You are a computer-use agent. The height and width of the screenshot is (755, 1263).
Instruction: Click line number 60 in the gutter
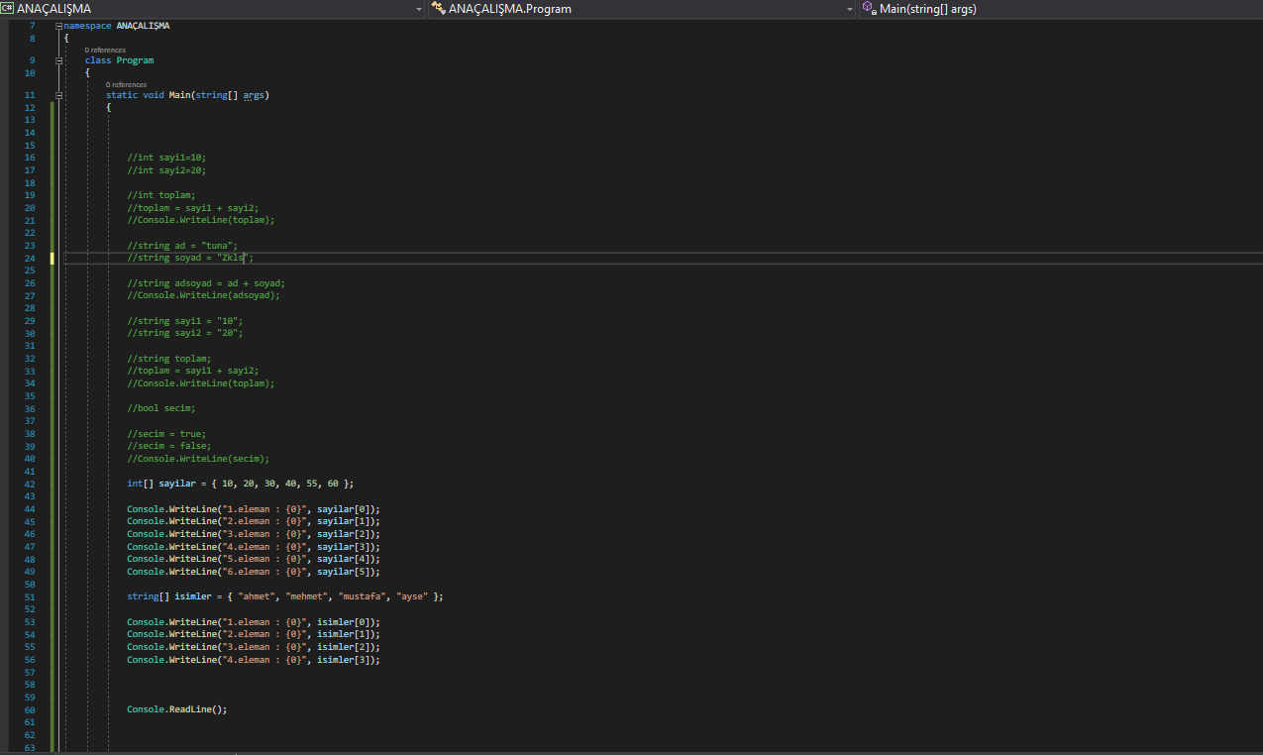click(x=30, y=710)
